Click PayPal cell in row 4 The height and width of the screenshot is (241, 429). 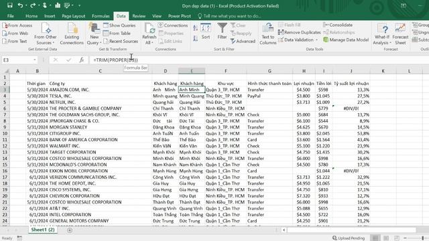tap(269, 96)
